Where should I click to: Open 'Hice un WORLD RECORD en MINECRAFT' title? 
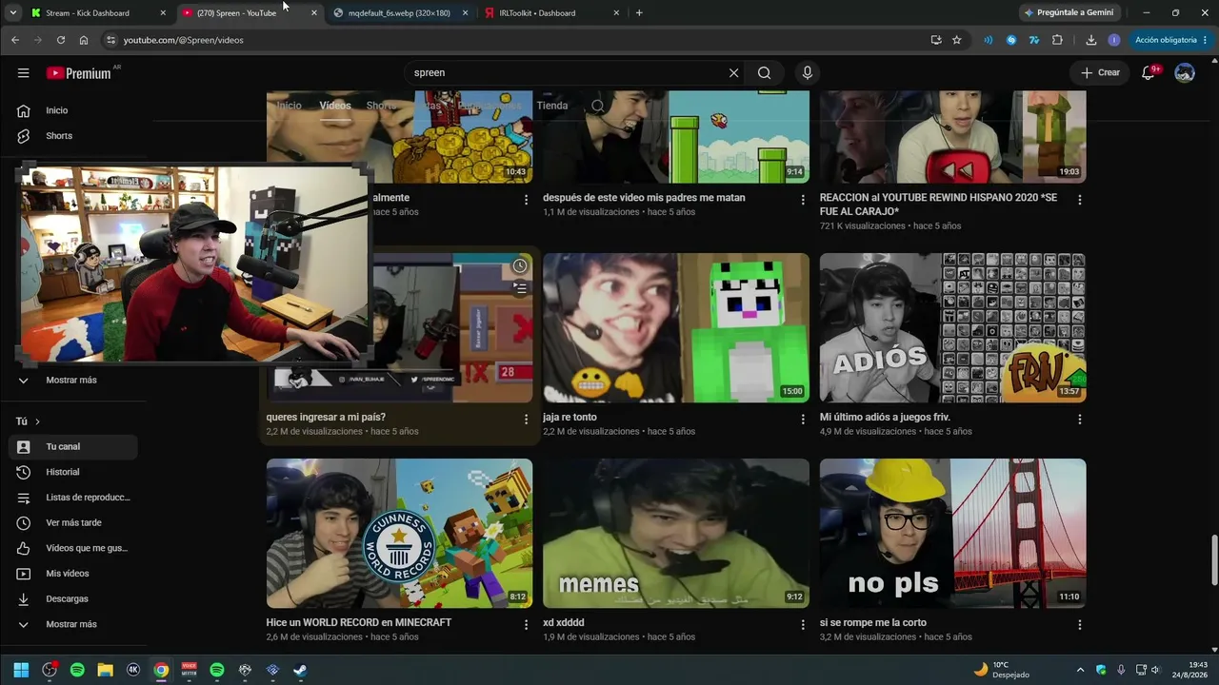pyautogui.click(x=359, y=623)
